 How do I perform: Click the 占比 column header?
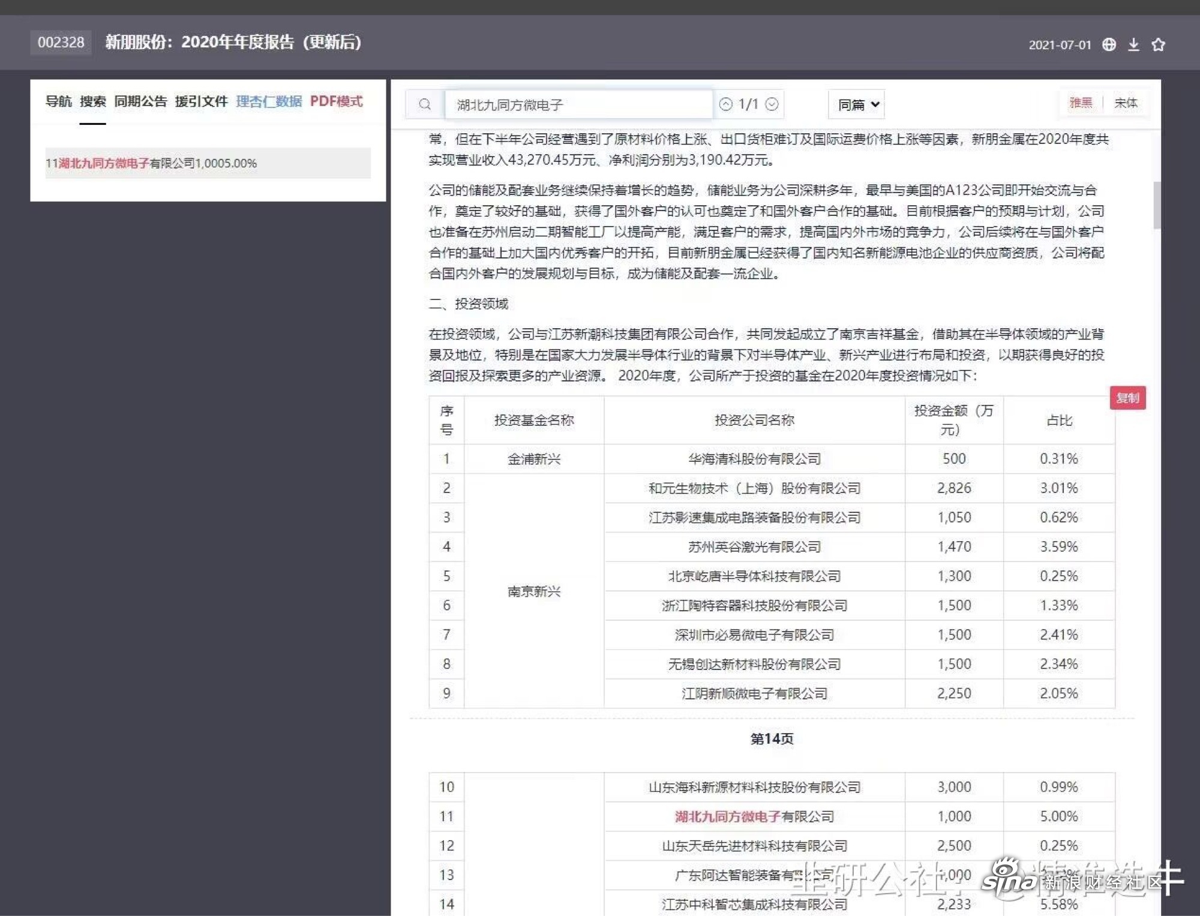[1059, 421]
